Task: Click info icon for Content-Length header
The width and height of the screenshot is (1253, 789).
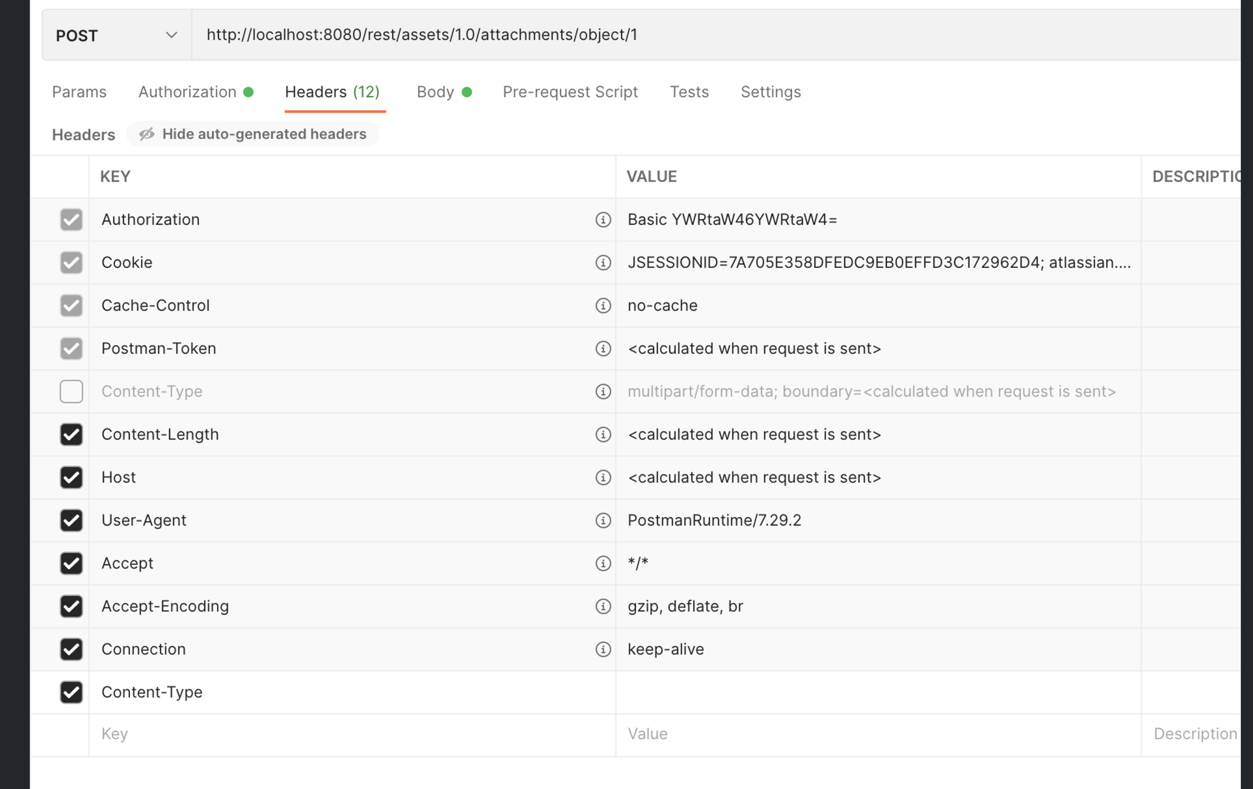Action: (x=603, y=434)
